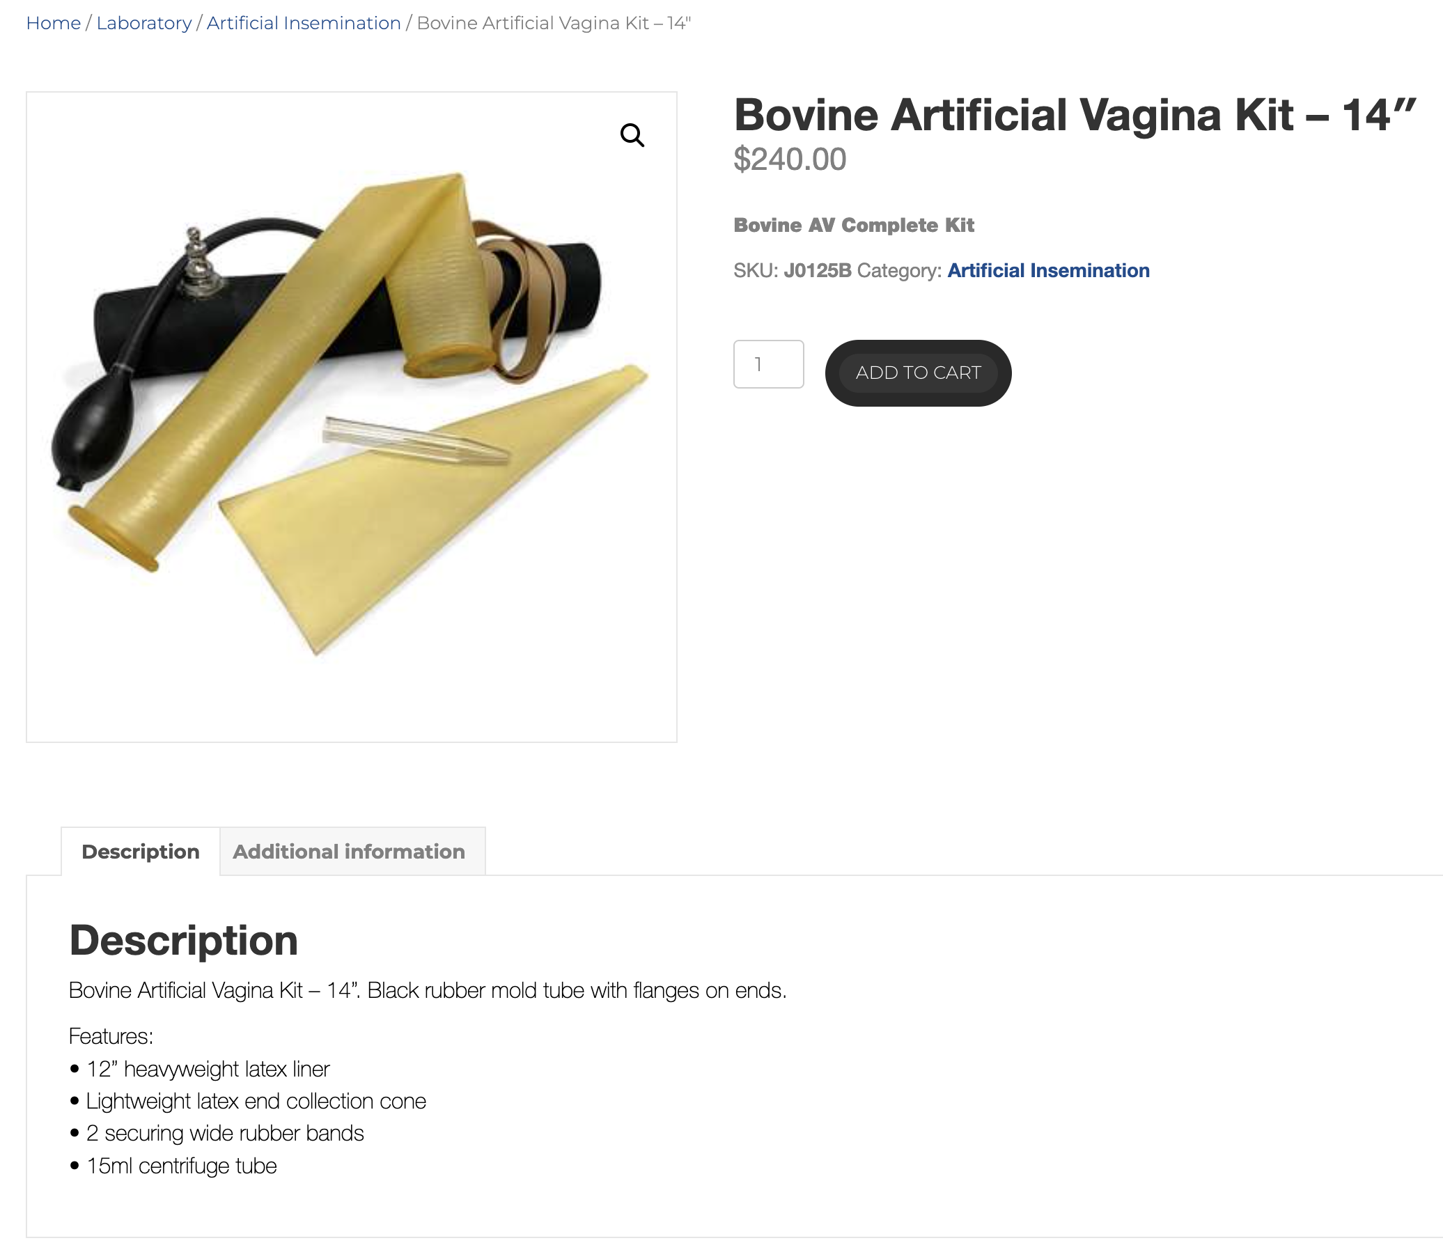Click the quantity input field
1443x1259 pixels.
click(769, 363)
